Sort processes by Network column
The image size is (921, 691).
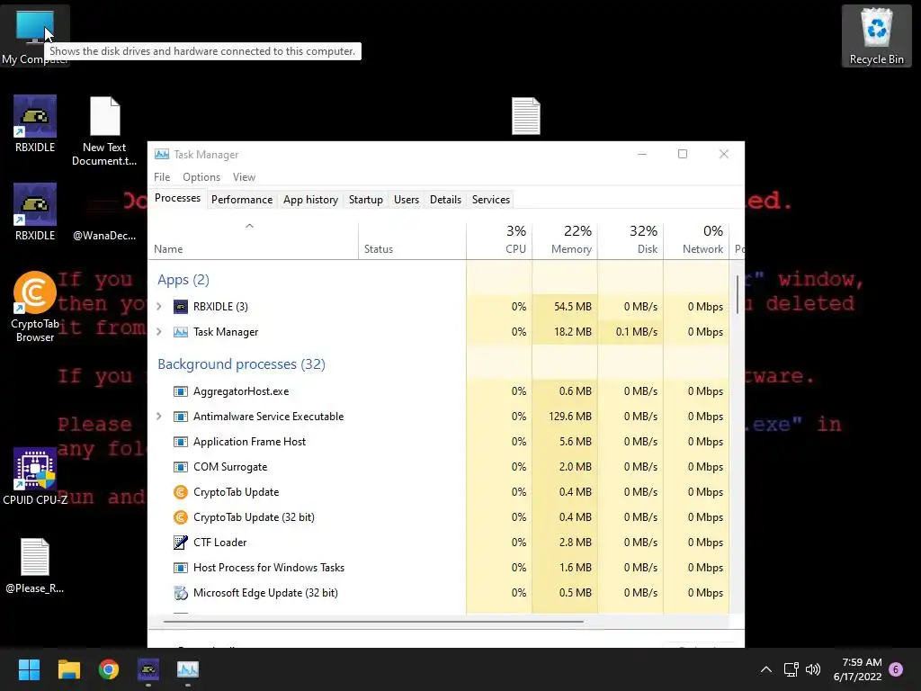[x=696, y=241]
